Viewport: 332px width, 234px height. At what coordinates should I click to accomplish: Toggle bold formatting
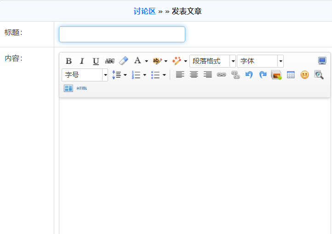pos(69,61)
